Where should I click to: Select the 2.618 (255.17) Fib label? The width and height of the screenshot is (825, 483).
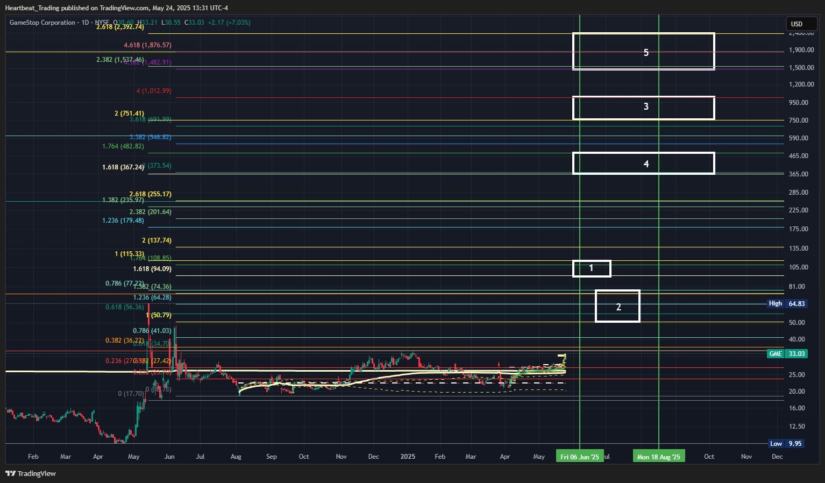pyautogui.click(x=151, y=194)
